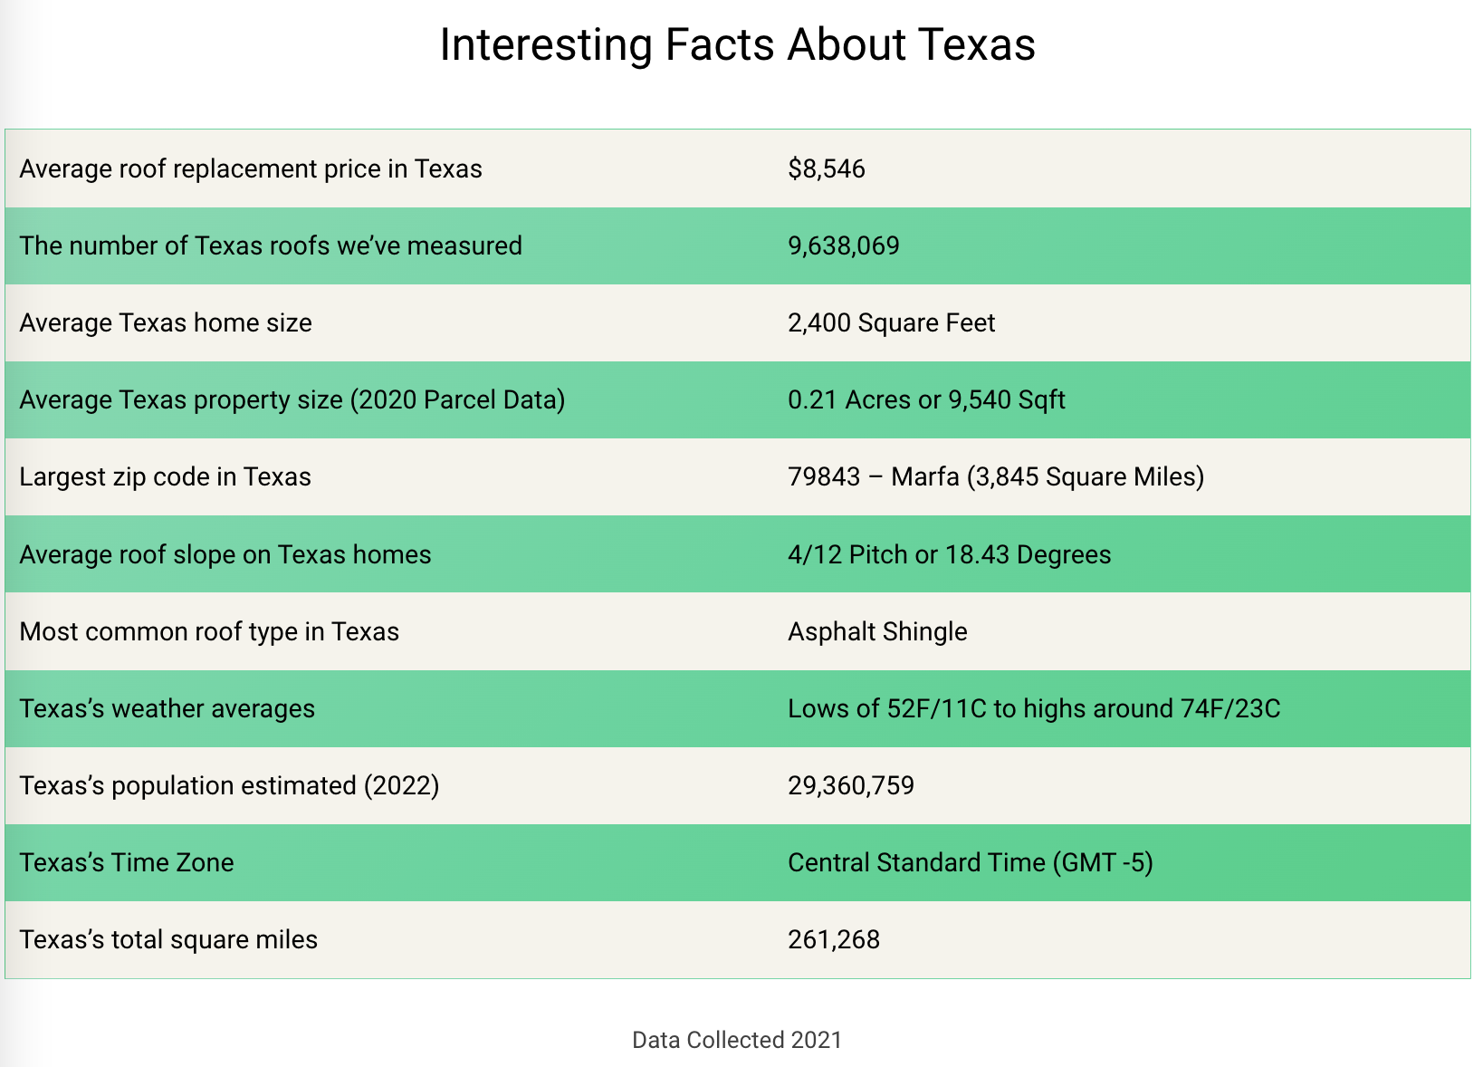Click the 'Asphalt Shingle' value

point(877,631)
